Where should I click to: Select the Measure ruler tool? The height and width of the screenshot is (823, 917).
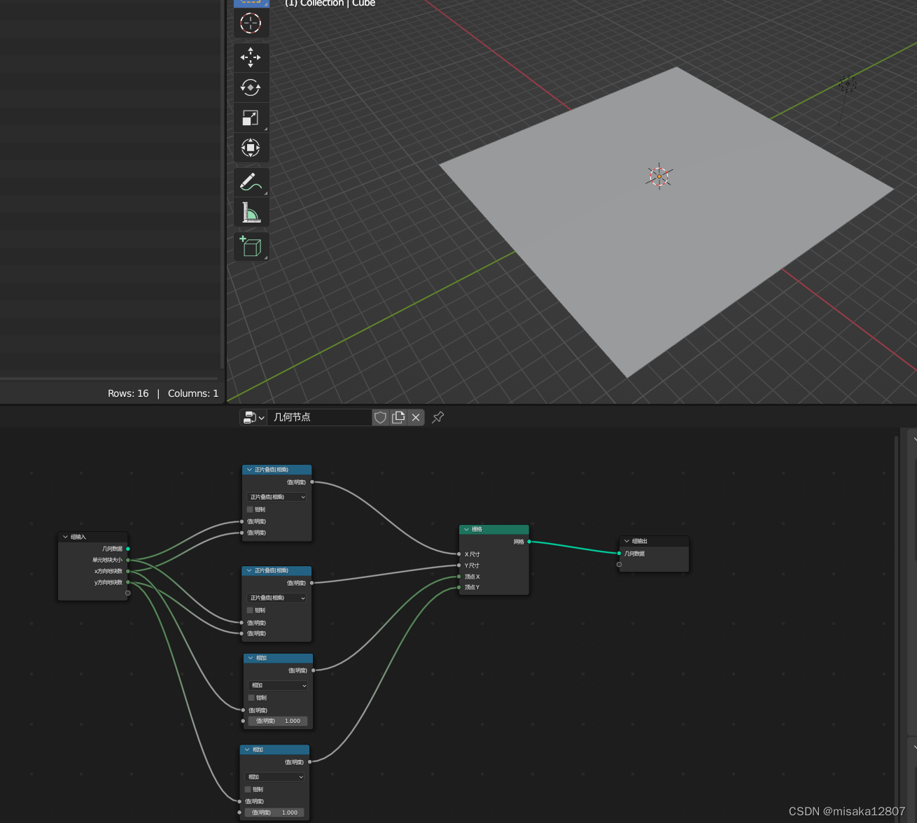251,212
